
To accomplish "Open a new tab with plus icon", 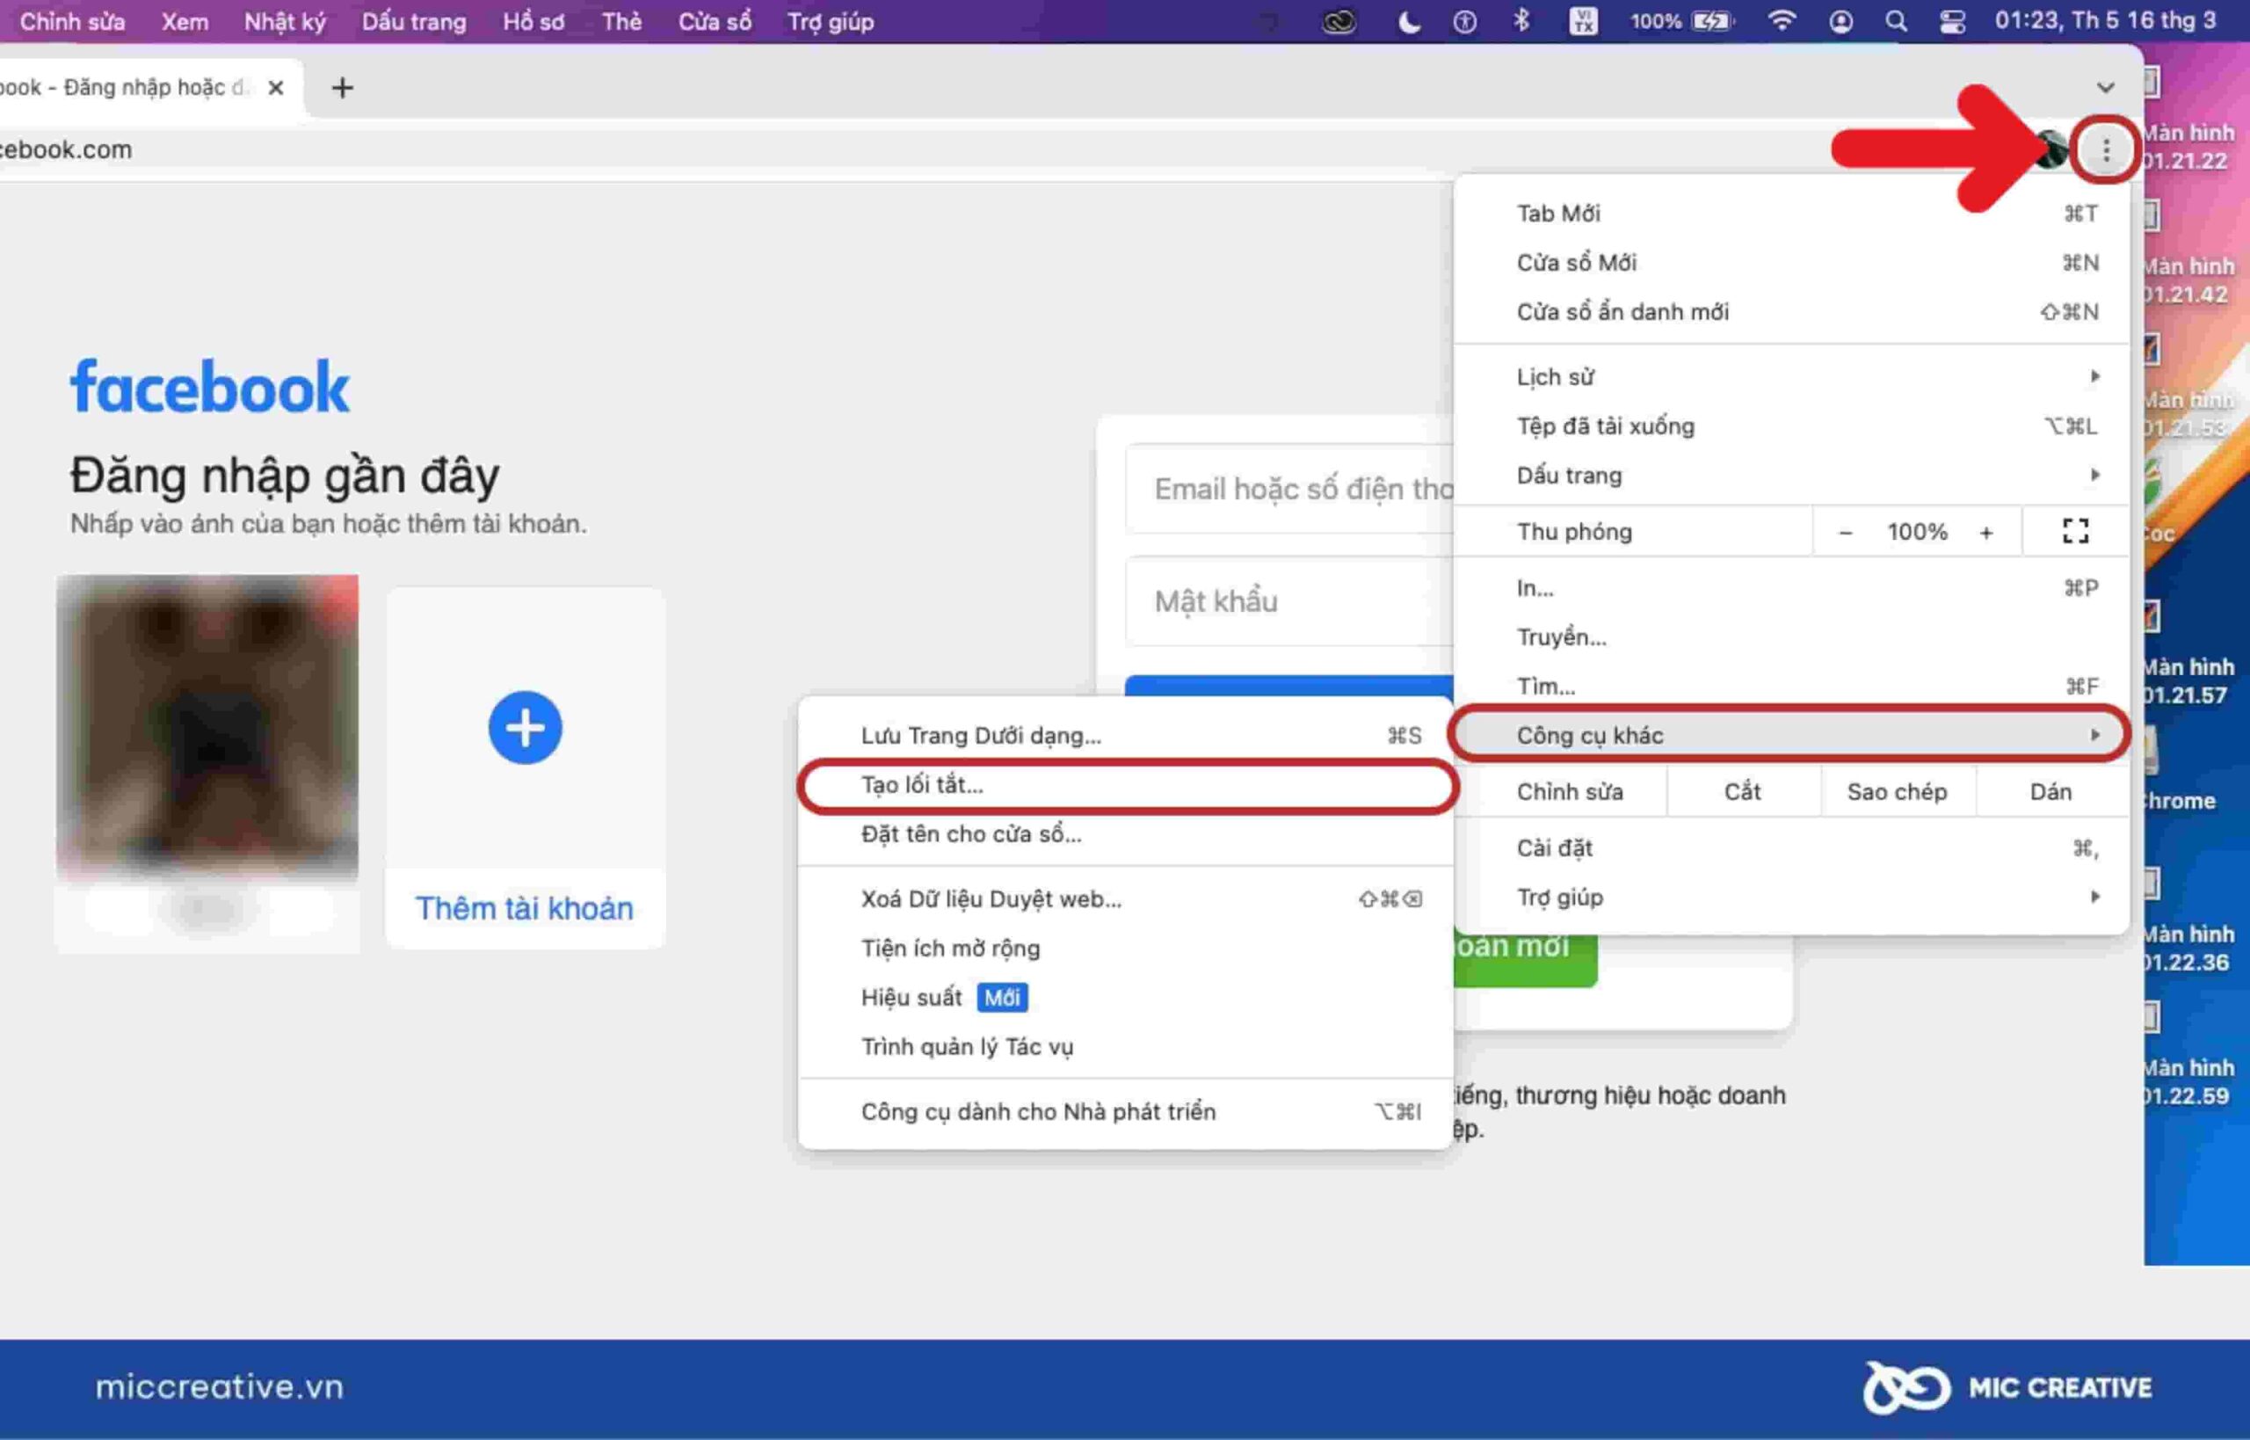I will tap(342, 88).
